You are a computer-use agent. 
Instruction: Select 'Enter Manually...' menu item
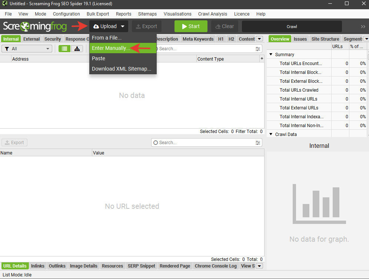[123, 48]
